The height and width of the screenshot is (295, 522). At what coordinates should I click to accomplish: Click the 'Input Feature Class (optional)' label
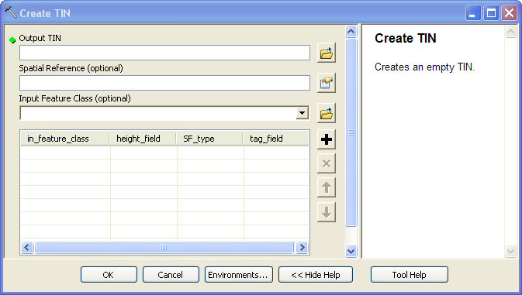pyautogui.click(x=75, y=98)
